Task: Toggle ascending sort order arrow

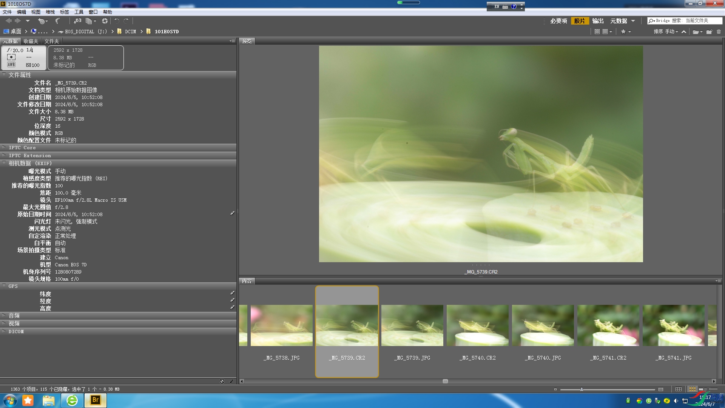Action: point(684,32)
